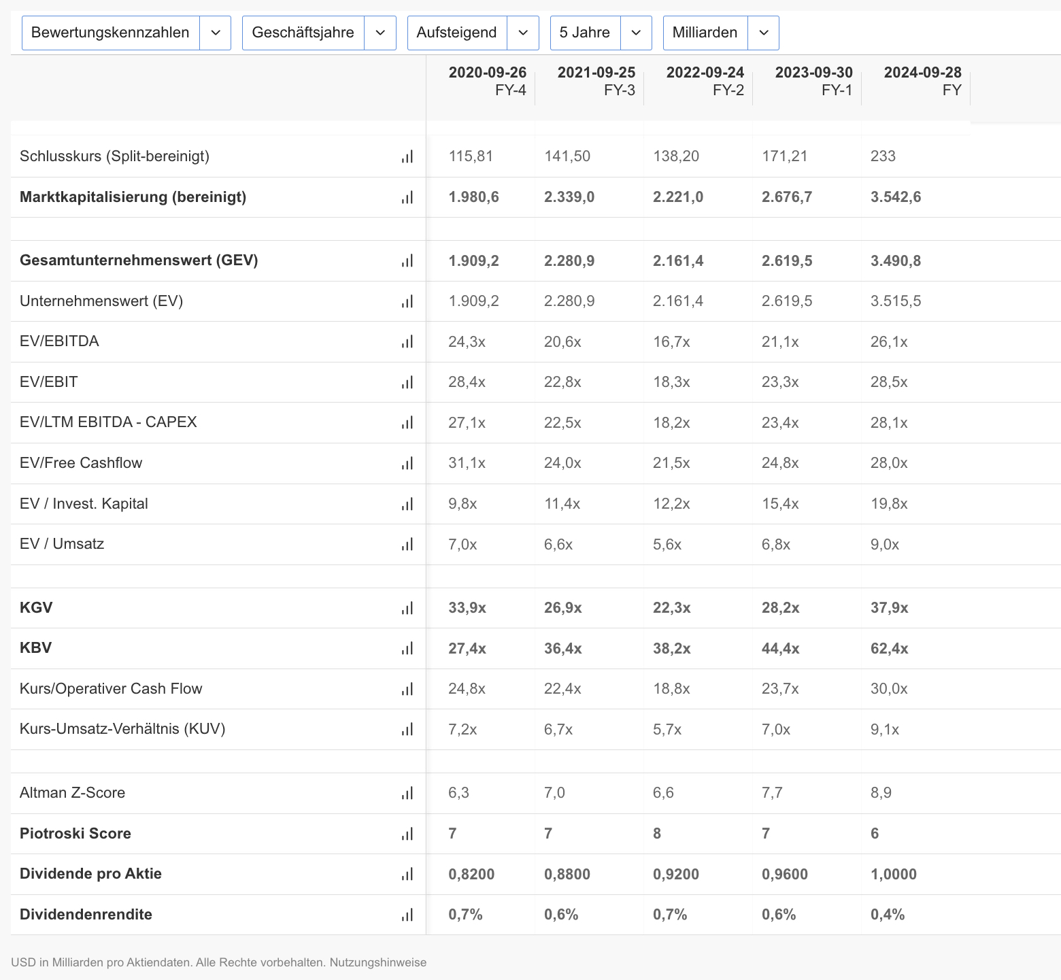Click chart icon for EV / Invest. Kapital

pos(407,504)
